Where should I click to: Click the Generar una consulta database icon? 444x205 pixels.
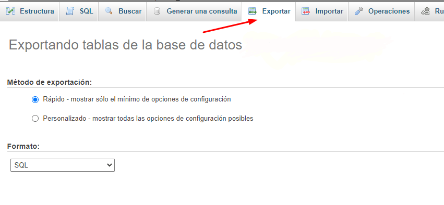pyautogui.click(x=157, y=11)
